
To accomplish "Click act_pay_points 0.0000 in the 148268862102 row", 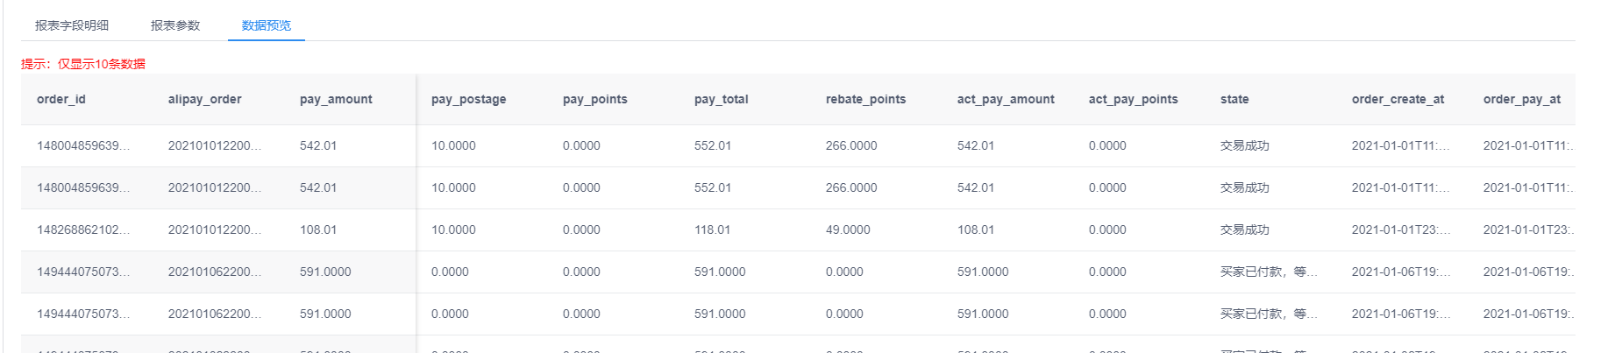I will click(x=1107, y=229).
